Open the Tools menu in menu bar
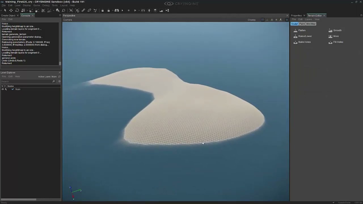 tap(55, 5)
